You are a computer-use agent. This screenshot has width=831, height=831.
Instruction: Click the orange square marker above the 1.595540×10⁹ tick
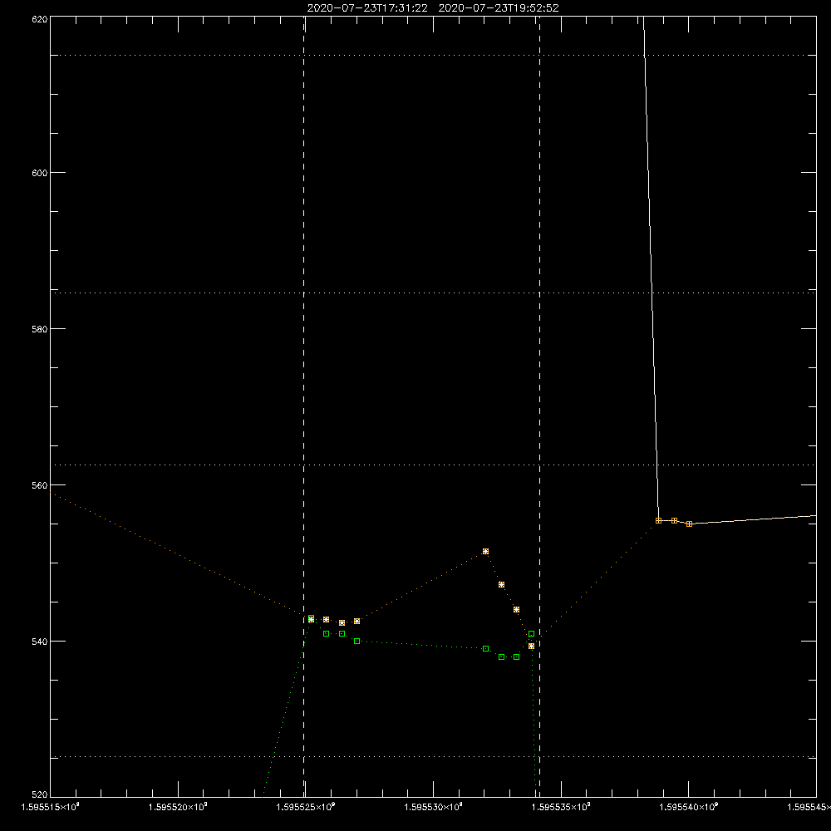pos(690,524)
